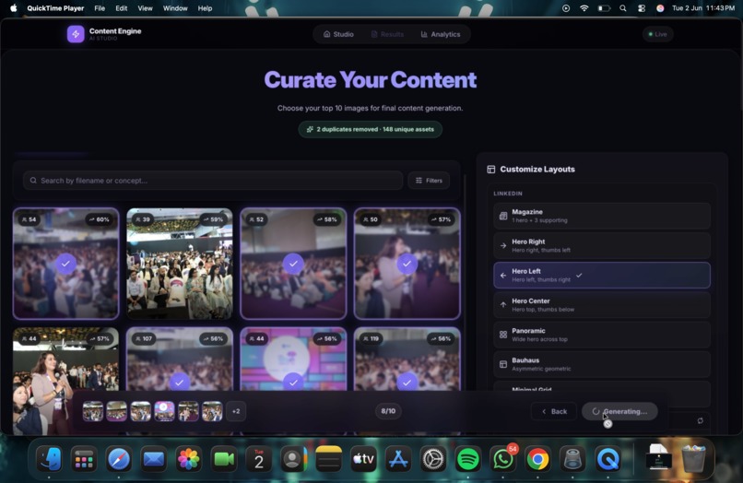Open the Results tab

[387, 34]
